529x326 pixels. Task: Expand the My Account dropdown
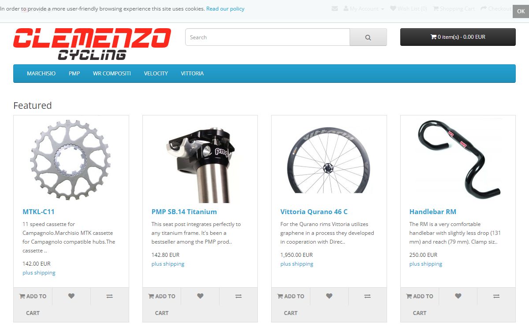(x=364, y=8)
